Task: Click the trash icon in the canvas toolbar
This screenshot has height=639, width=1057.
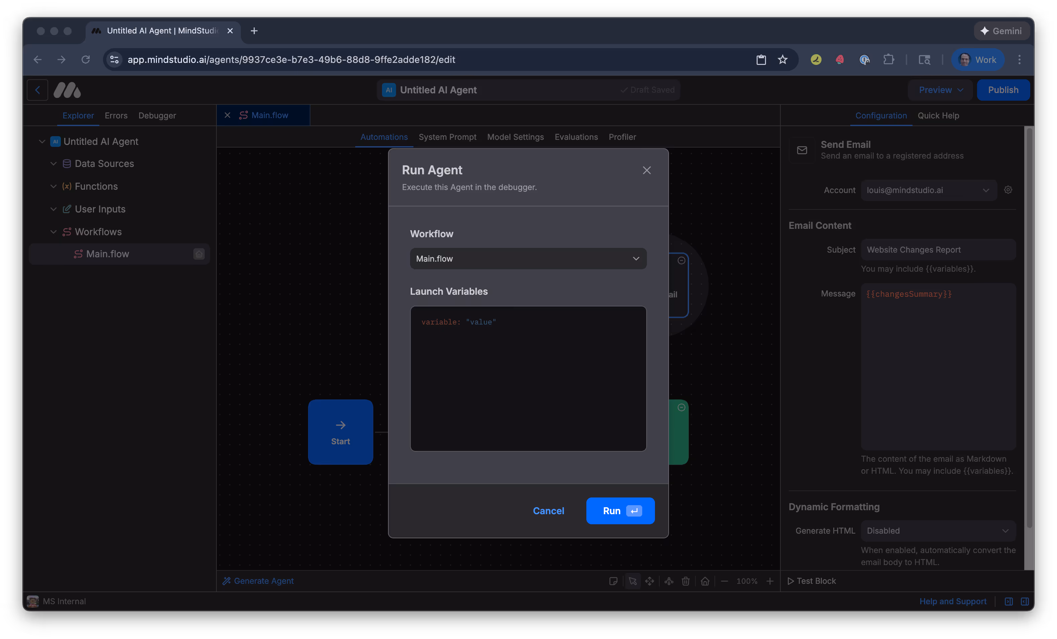Action: point(685,581)
